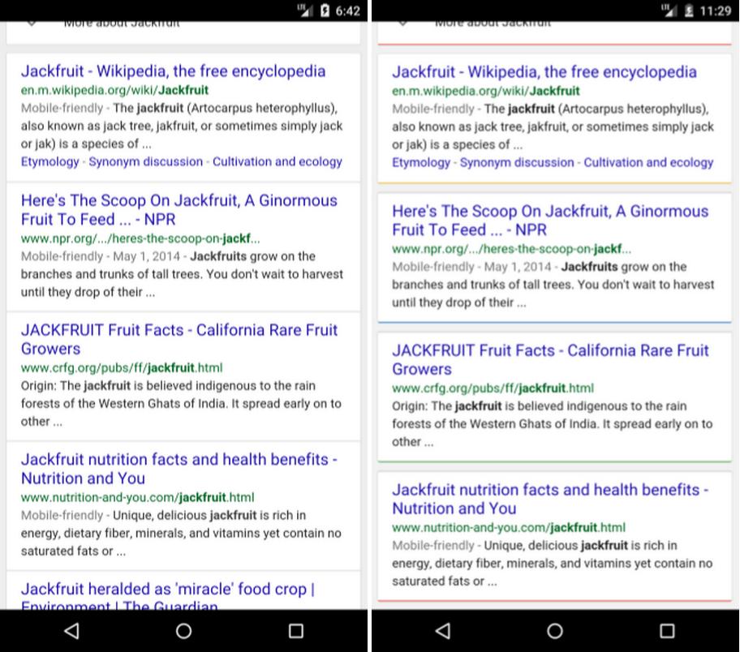Image resolution: width=740 pixels, height=652 pixels.
Task: Tap signal strength icon on left phone
Action: coord(304,10)
